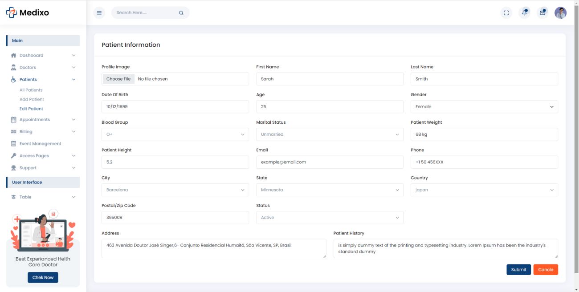Image resolution: width=579 pixels, height=292 pixels.
Task: Open the Gender dropdown
Action: [484, 107]
